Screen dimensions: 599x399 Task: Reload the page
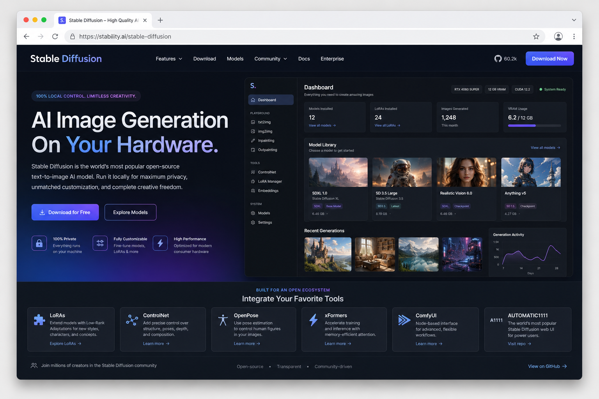point(55,37)
